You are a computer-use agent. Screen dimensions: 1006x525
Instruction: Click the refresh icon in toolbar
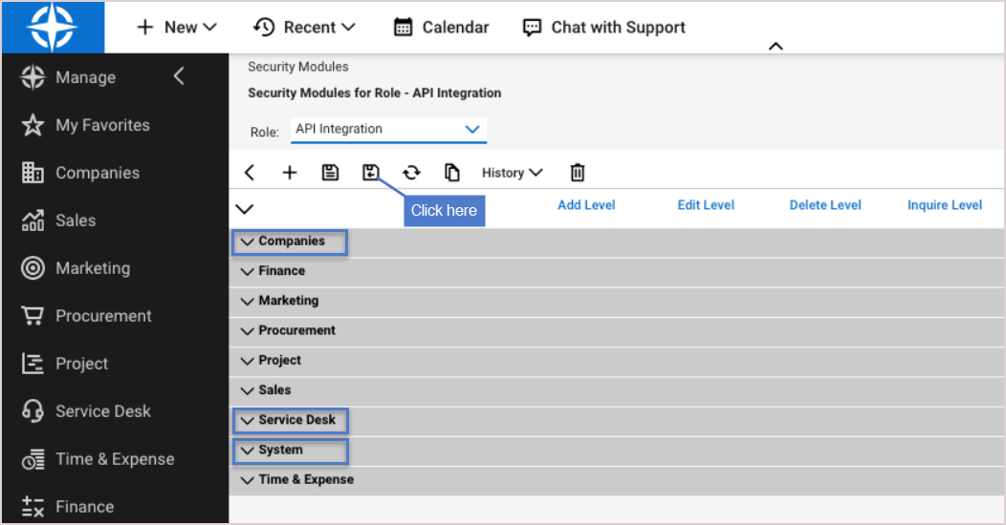tap(411, 172)
